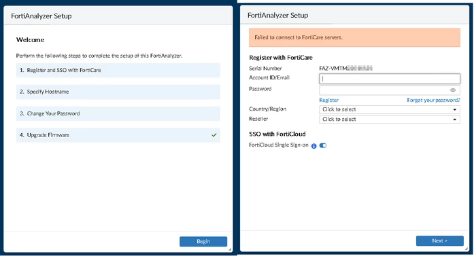
Task: Click the green checkmark on Upgrade Firmware
Action: (214, 135)
